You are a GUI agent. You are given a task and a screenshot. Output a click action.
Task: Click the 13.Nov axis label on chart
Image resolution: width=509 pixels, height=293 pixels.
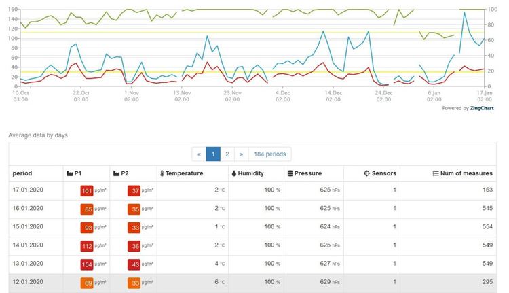[x=182, y=97]
